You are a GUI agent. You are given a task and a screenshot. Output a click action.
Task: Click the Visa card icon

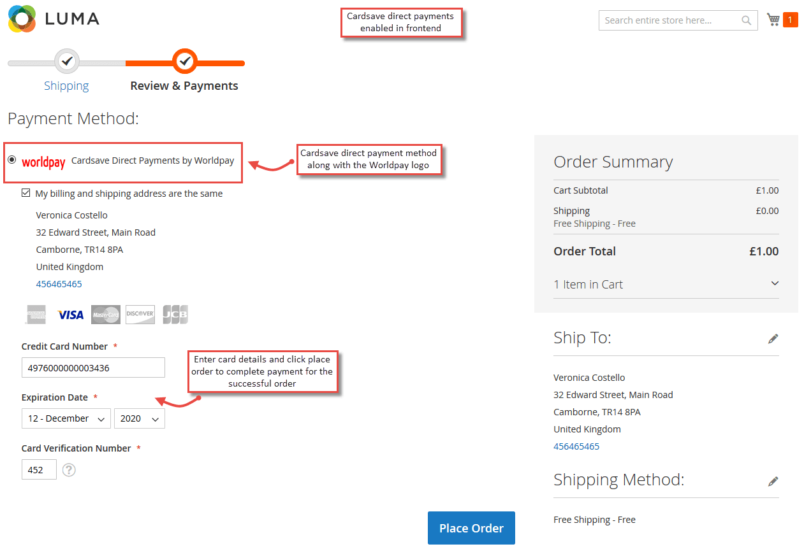70,315
